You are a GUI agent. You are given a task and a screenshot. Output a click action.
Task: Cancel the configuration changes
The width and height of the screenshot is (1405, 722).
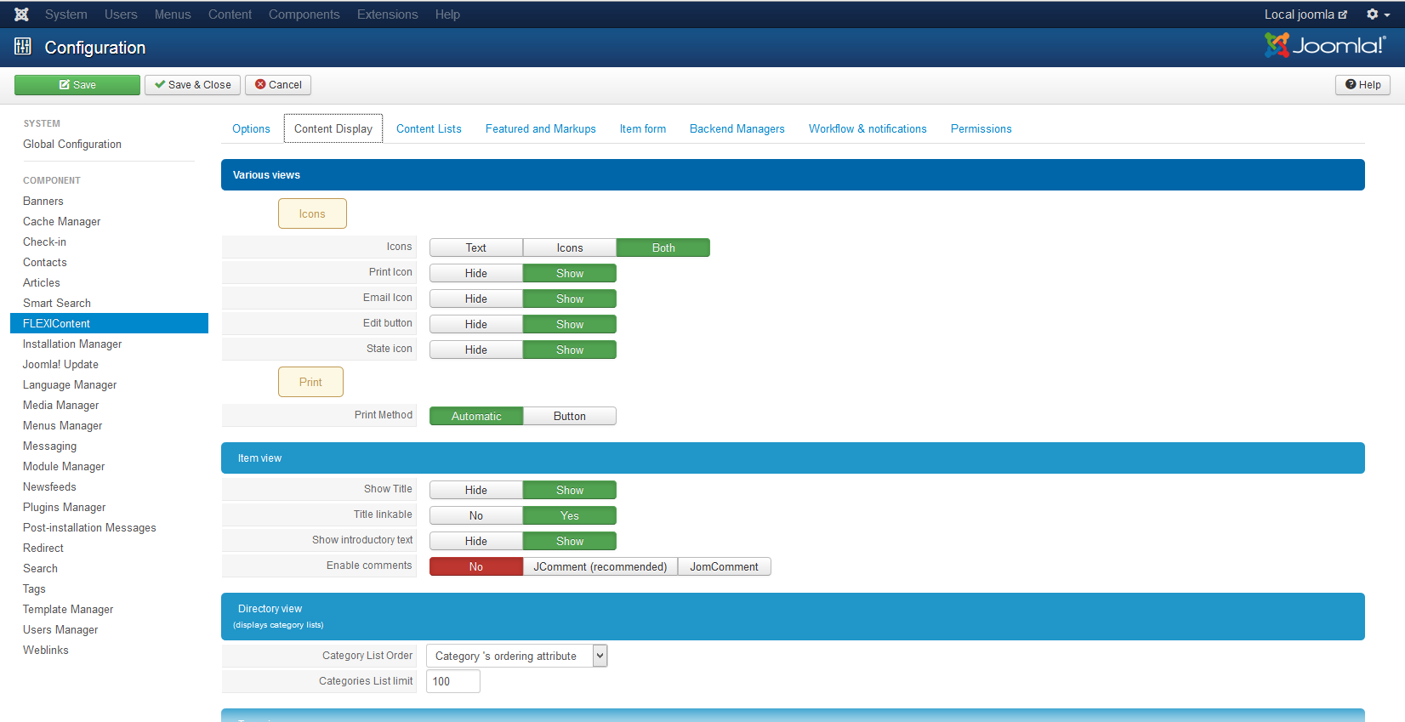pos(278,85)
